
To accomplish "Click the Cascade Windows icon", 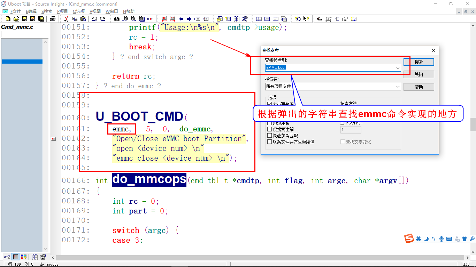I will pos(284,19).
